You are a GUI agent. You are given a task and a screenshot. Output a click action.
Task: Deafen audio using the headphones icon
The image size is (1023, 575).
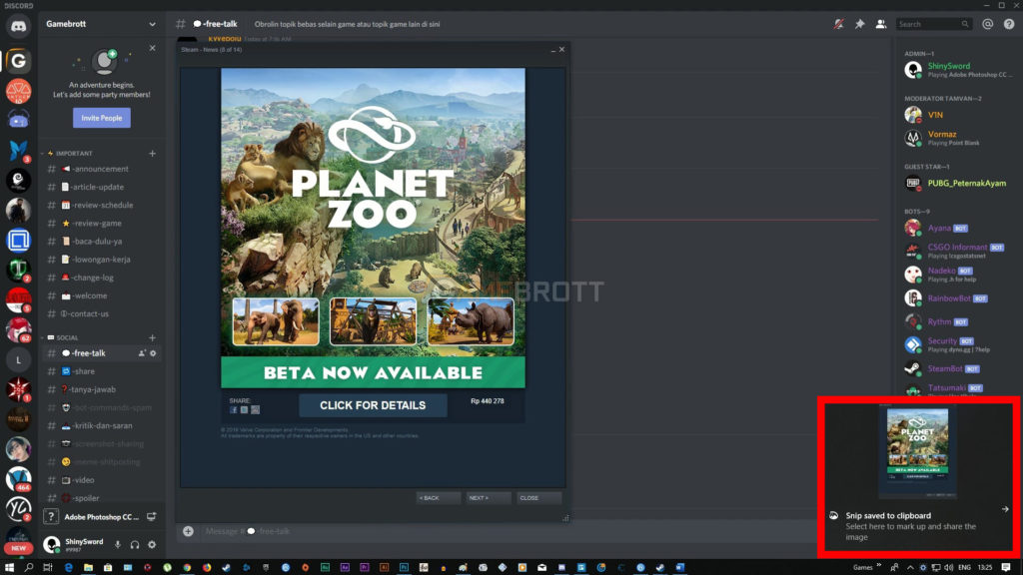[135, 545]
